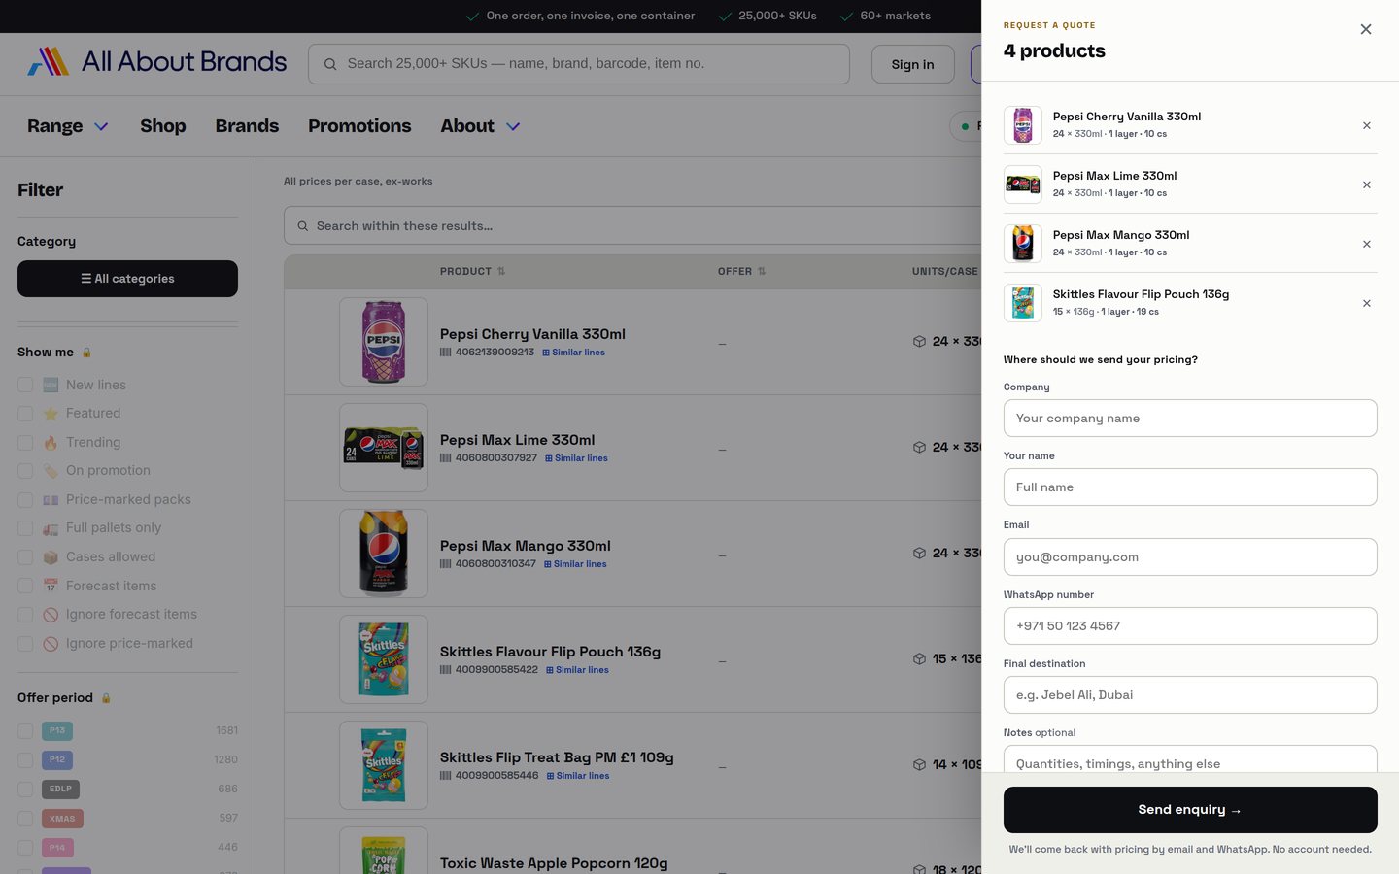1399x874 pixels.
Task: Expand the Range menu dropdown
Action: pos(68,126)
